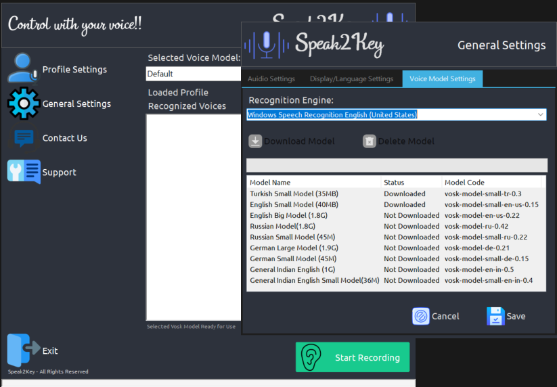557x387 pixels.
Task: Click the Delete Model trash icon
Action: click(369, 141)
